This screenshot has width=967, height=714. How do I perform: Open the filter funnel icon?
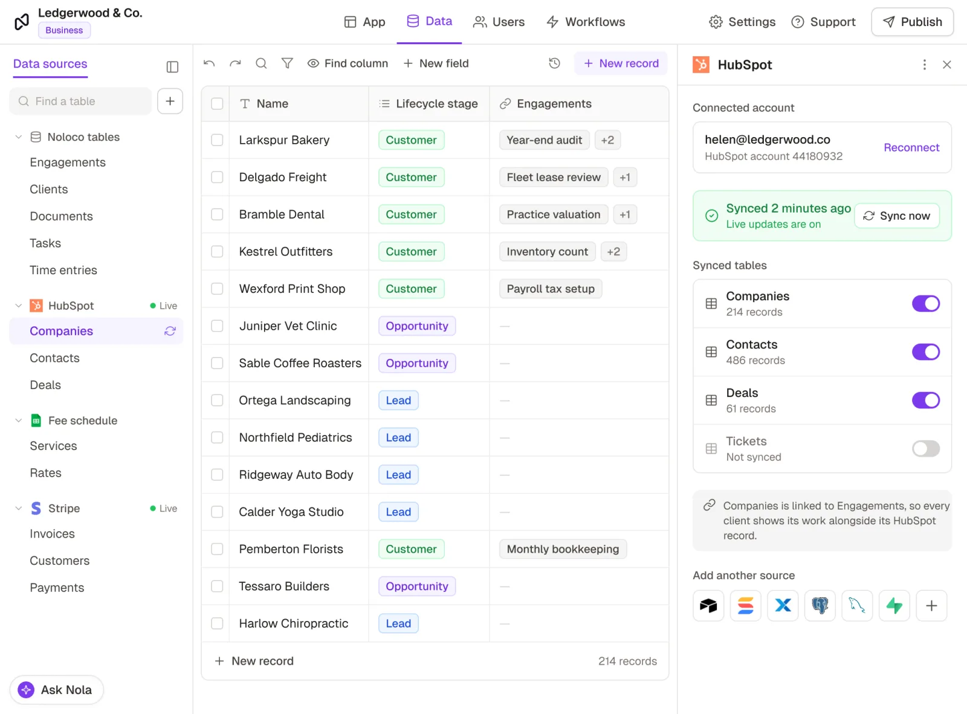(x=287, y=63)
